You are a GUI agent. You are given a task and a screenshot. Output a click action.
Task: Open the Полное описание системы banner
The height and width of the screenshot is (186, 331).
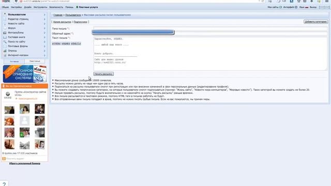[x=25, y=74]
